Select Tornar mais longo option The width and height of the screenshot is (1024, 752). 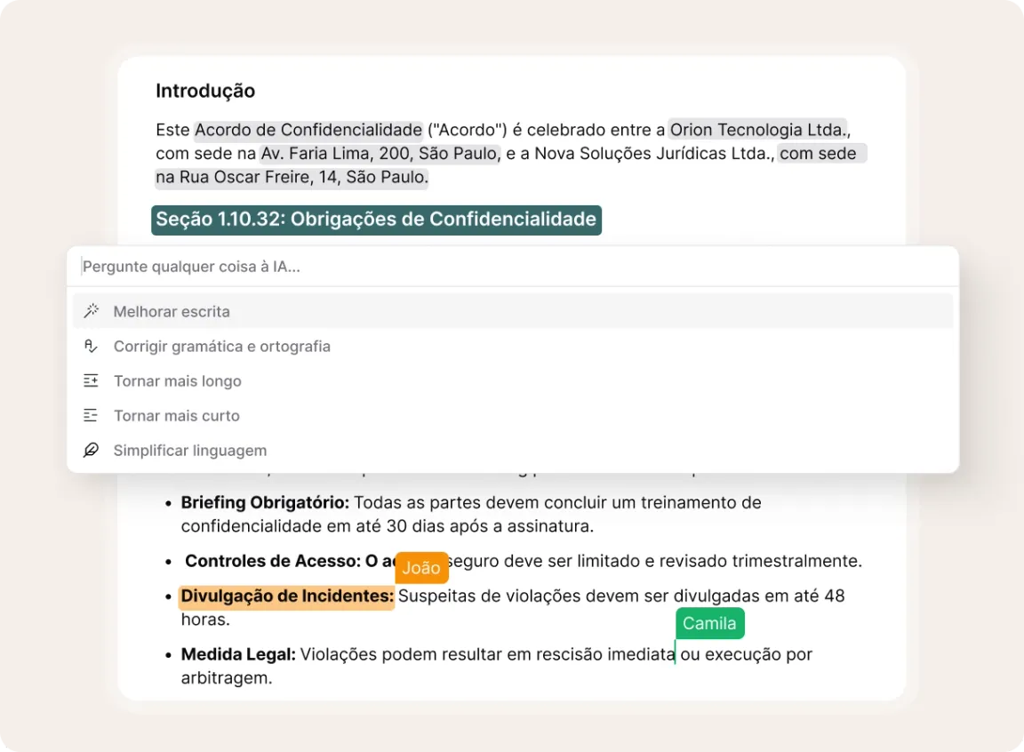177,381
